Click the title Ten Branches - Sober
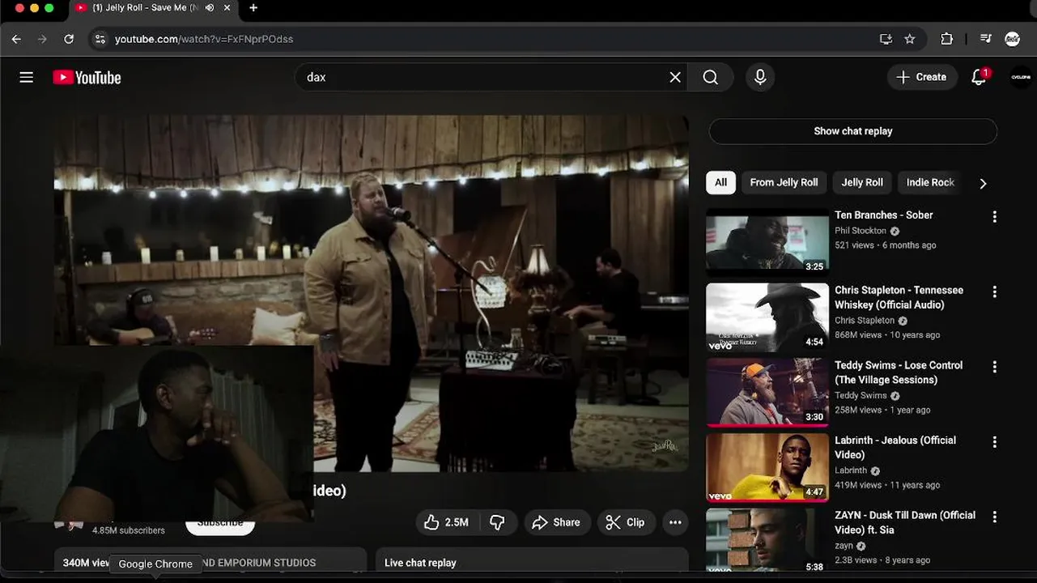Viewport: 1037px width, 583px height. click(x=884, y=215)
